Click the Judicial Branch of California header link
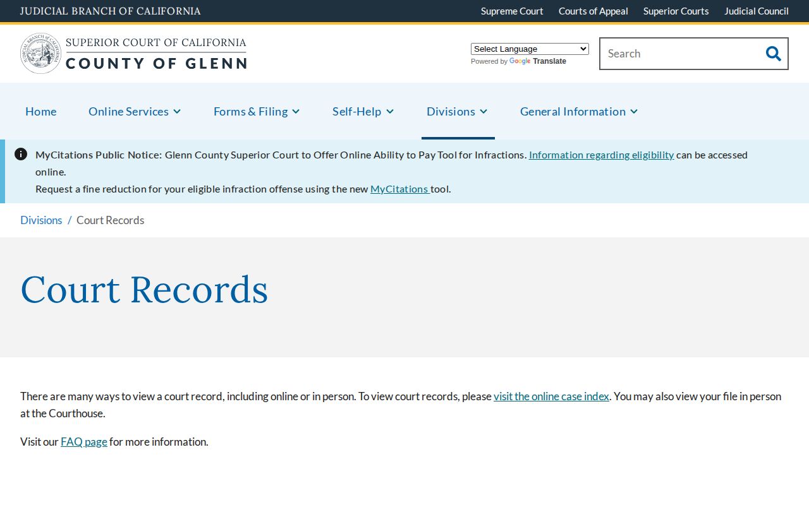The height and width of the screenshot is (505, 809). pyautogui.click(x=111, y=11)
